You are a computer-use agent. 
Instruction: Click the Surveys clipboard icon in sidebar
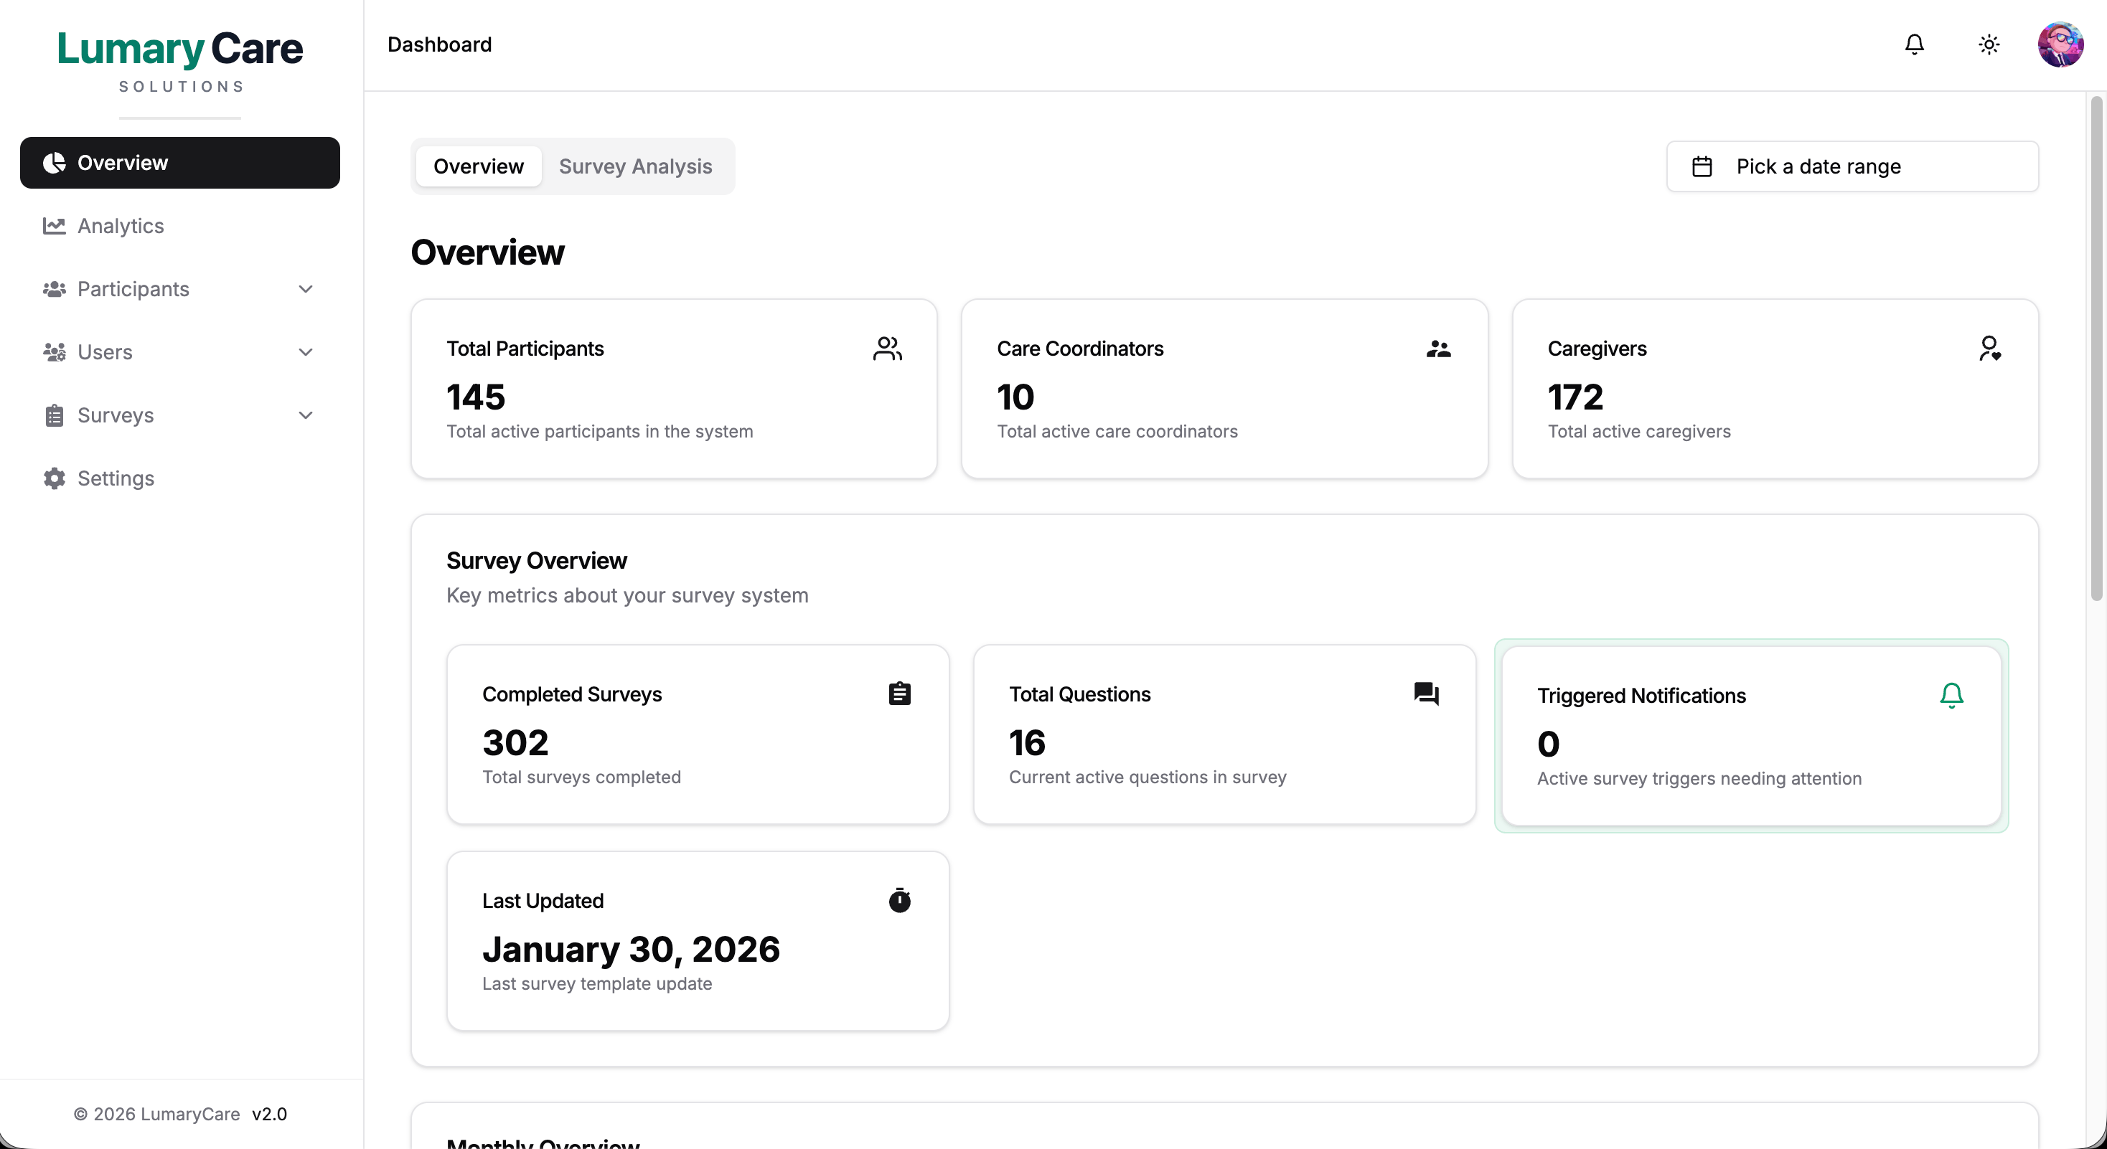click(x=53, y=415)
